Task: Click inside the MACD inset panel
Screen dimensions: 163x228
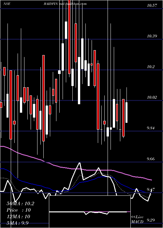Action: point(90,212)
